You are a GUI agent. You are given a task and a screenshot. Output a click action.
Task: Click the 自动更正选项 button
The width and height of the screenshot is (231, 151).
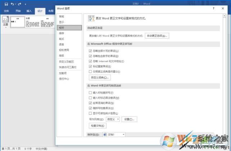157,36
